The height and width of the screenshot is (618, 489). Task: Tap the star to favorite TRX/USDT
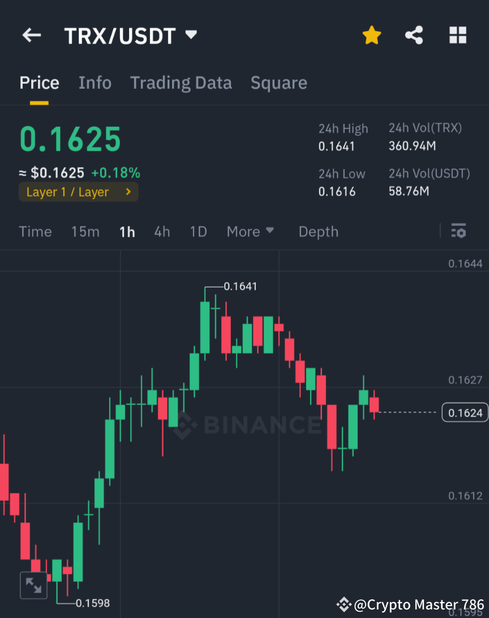click(371, 35)
